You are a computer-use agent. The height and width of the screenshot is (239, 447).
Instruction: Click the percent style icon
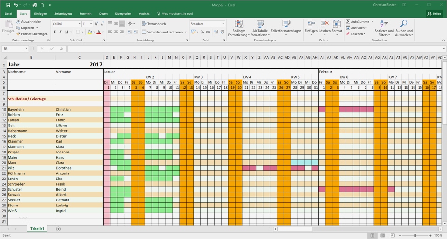tap(202, 32)
